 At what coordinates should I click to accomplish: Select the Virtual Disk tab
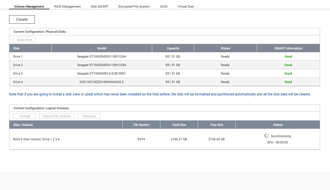pos(186,6)
